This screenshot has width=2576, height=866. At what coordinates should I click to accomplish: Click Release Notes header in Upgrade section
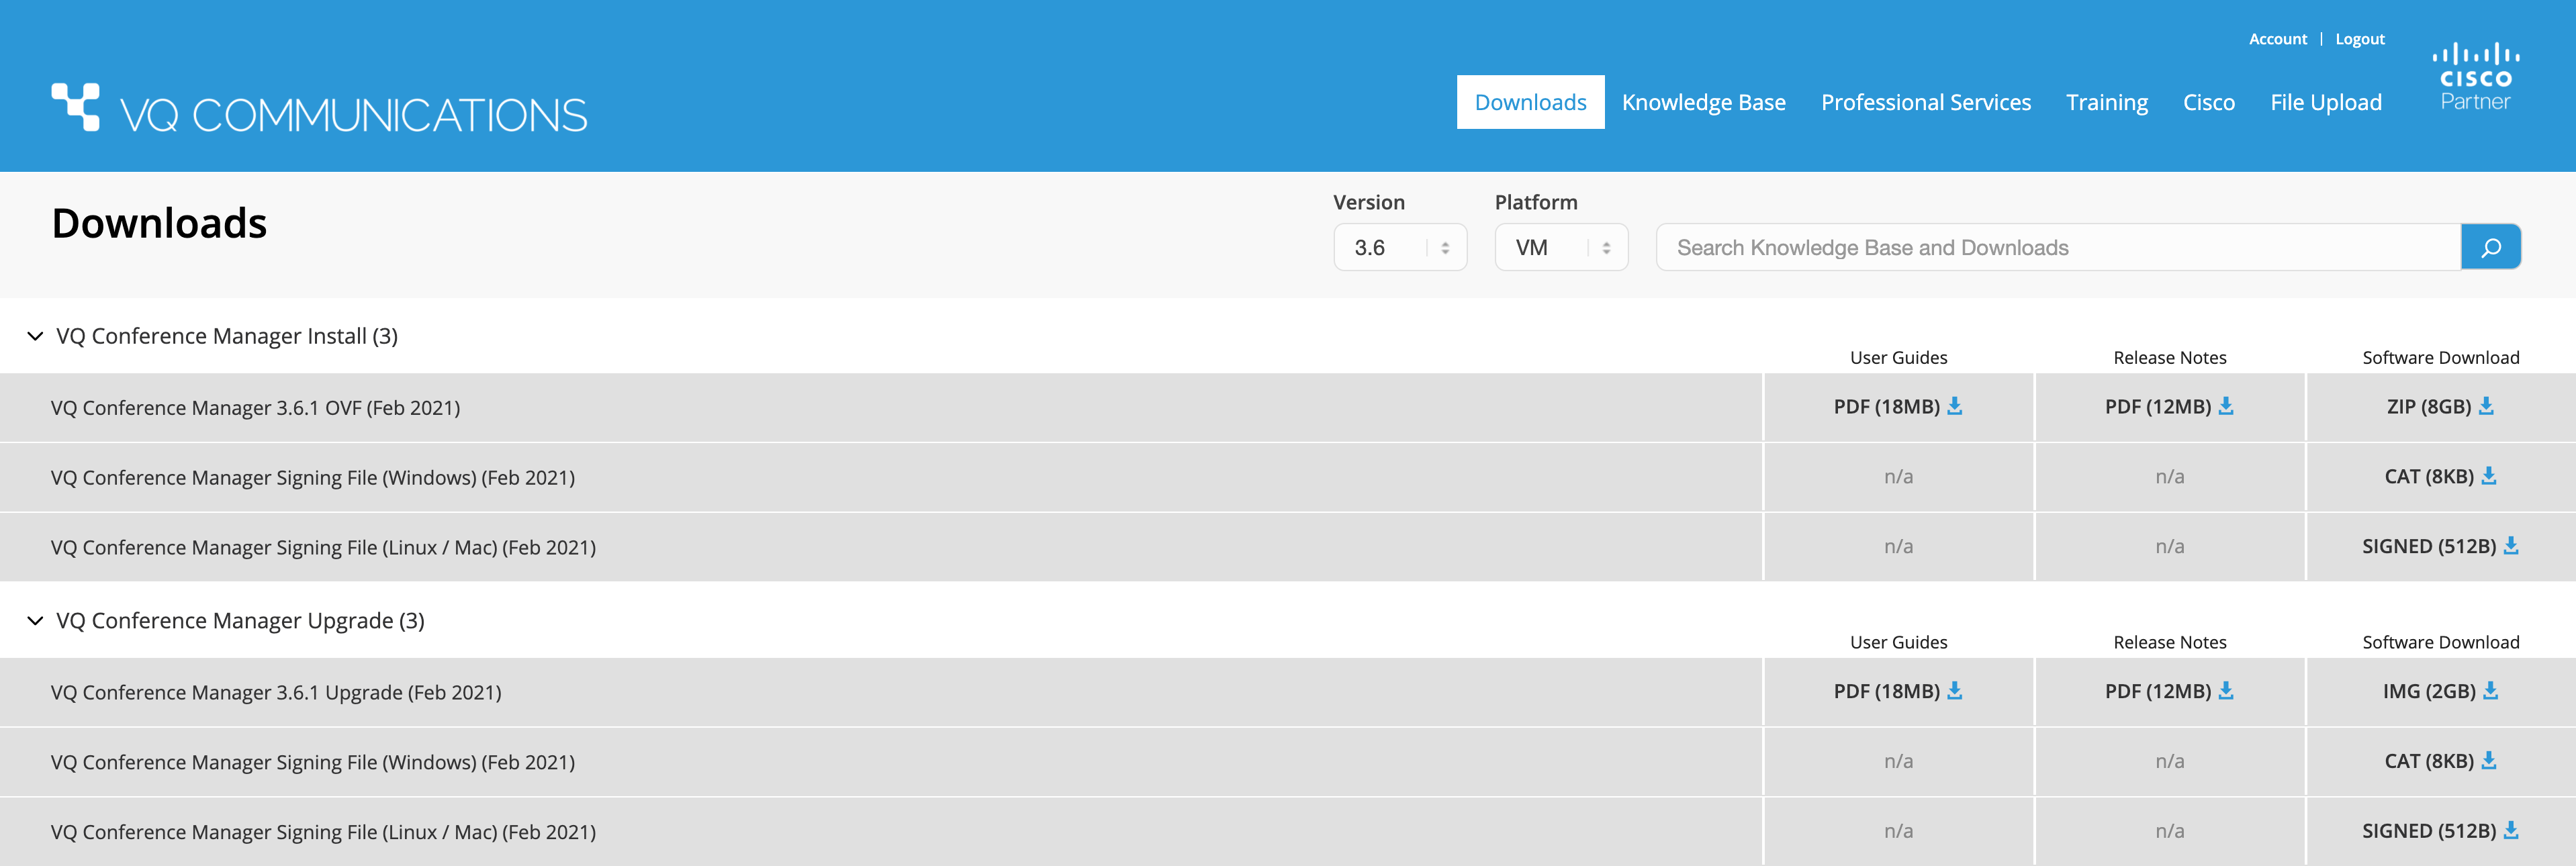pyautogui.click(x=2169, y=642)
